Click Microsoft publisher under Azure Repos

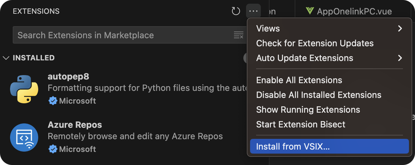[77, 149]
